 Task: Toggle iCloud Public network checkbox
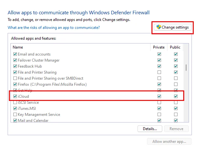pyautogui.click(x=176, y=96)
